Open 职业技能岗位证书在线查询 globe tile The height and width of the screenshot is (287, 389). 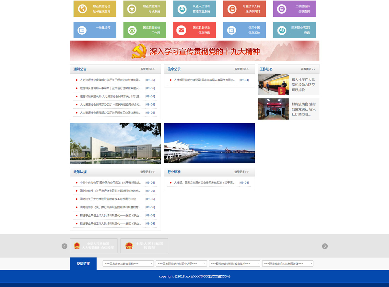(95, 9)
